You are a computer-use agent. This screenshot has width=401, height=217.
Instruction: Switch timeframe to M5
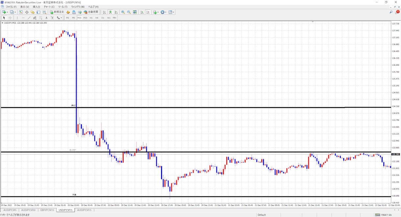coord(73,18)
